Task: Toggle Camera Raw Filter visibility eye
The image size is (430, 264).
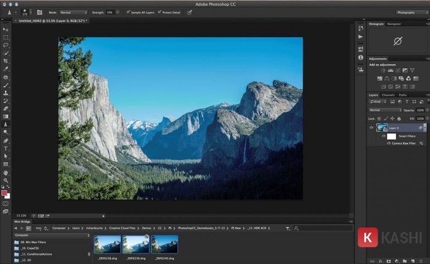Action: pyautogui.click(x=389, y=143)
